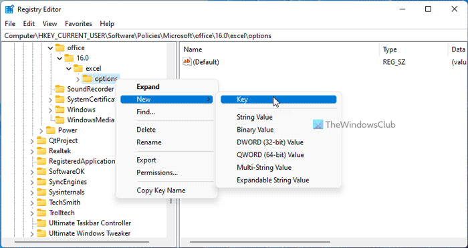Click the registry path address bar
This screenshot has height=248, width=468.
pyautogui.click(x=234, y=36)
